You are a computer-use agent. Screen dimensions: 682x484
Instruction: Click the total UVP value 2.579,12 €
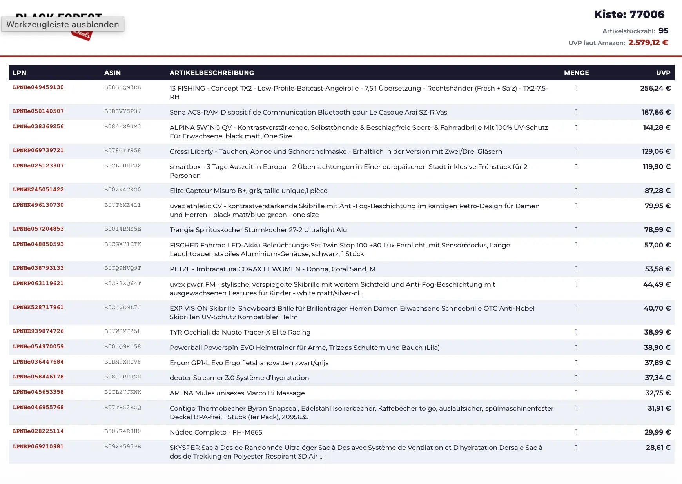point(648,42)
